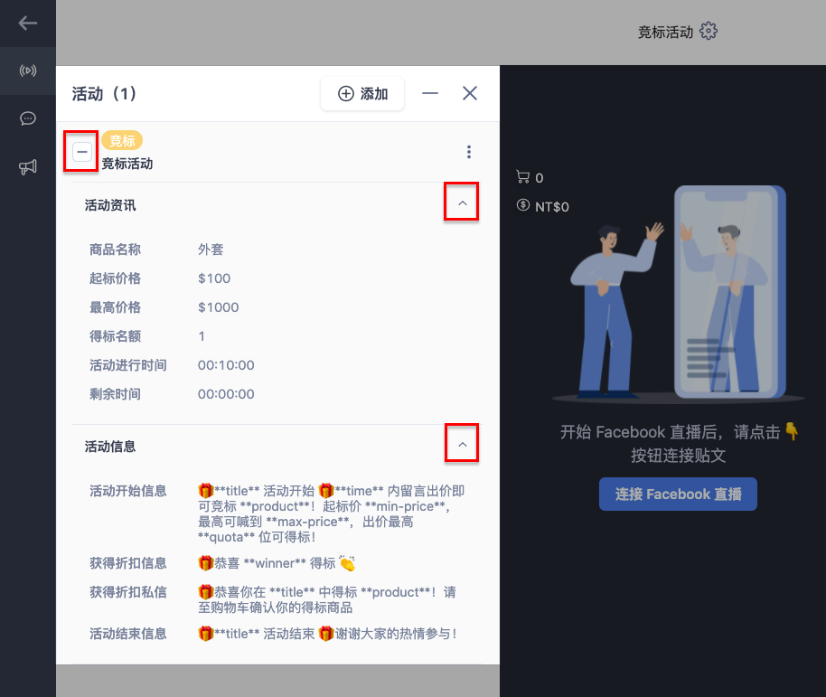Click the 活动信息 section header text
The image size is (826, 697).
110,447
